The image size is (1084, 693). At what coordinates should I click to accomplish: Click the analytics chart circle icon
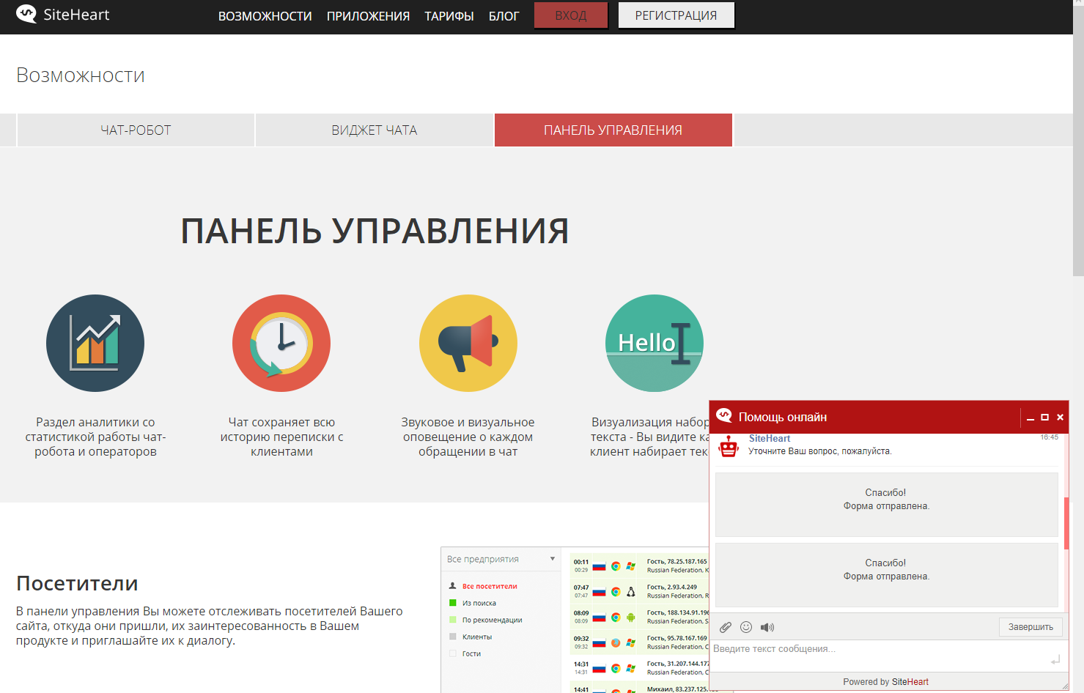pyautogui.click(x=95, y=343)
